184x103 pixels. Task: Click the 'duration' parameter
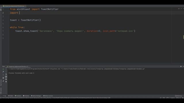(92, 31)
